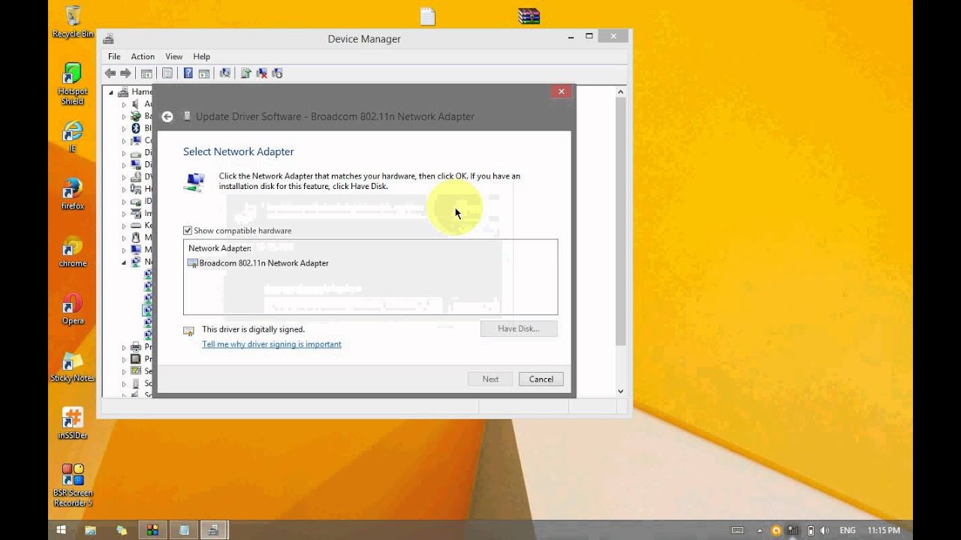961x540 pixels.
Task: Click the battery tray icon
Action: point(811,530)
